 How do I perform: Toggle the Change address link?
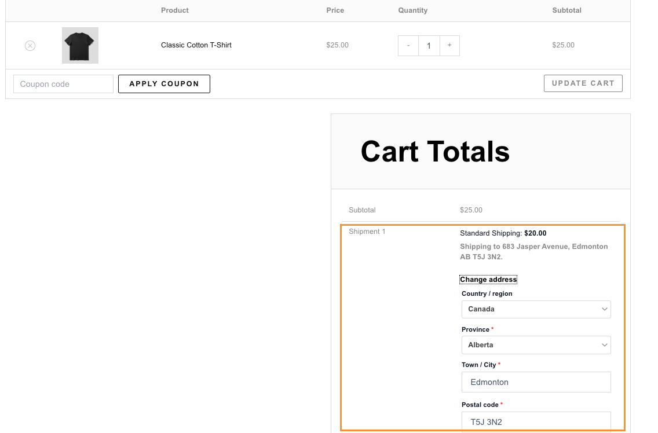coord(488,280)
